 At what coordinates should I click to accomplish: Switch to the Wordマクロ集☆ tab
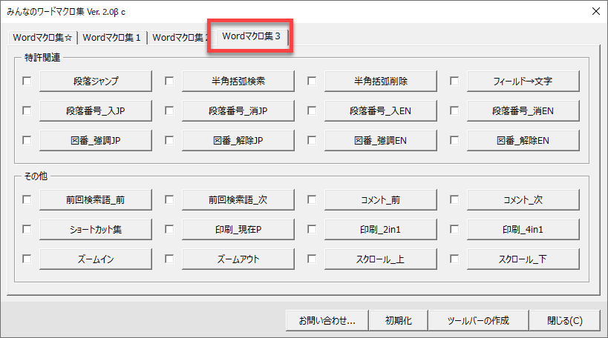click(x=42, y=37)
